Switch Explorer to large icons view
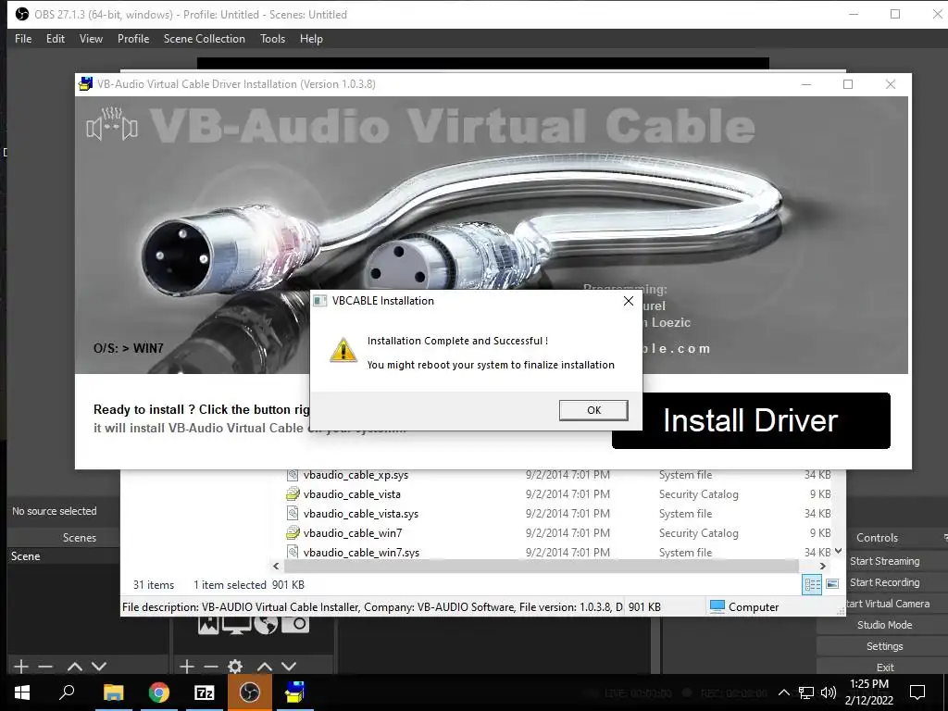 pos(832,584)
